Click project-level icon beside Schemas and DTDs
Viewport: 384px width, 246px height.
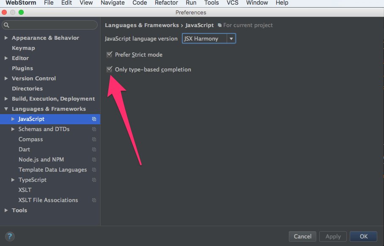(94, 129)
